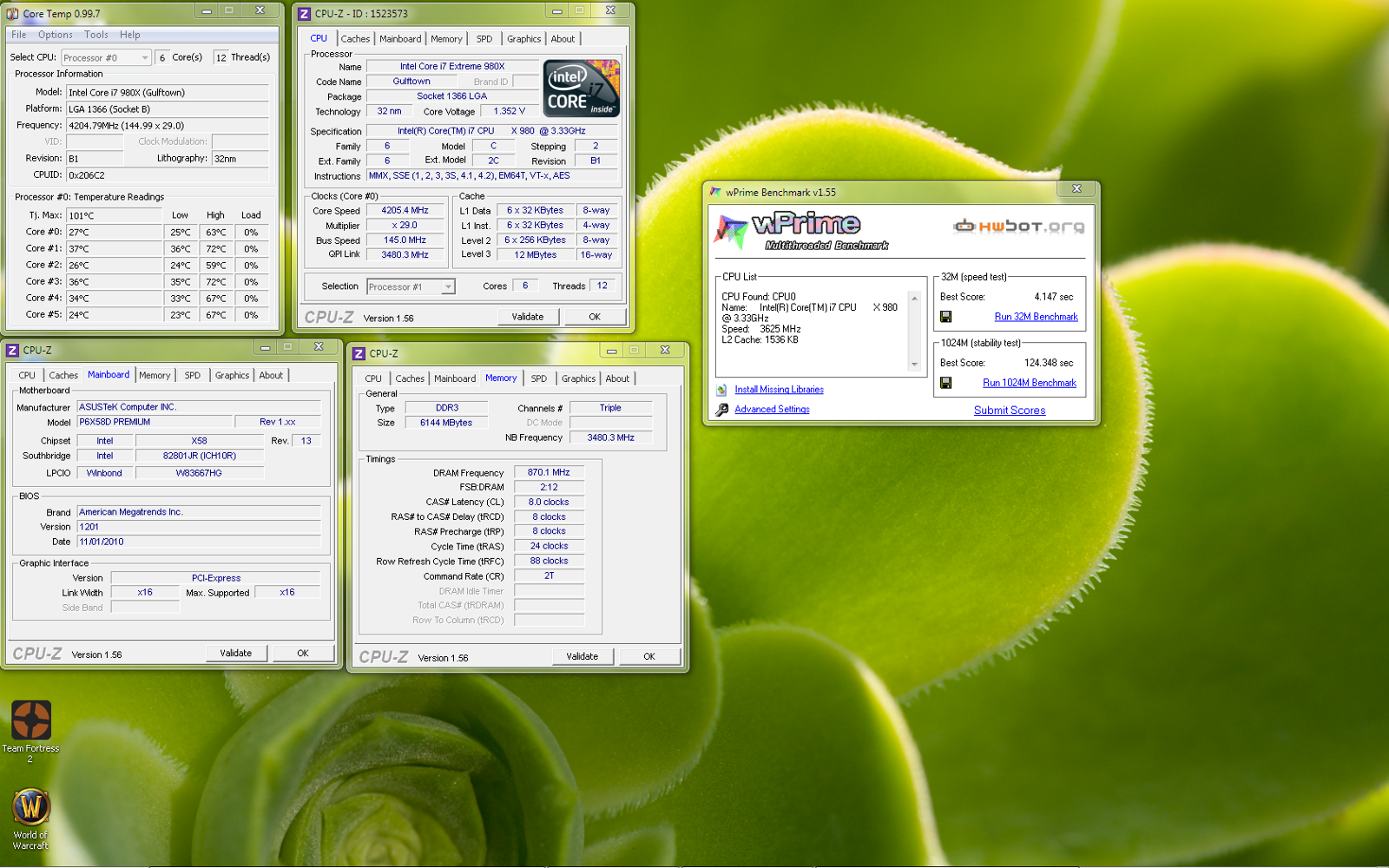Switch to Mainboard tab in CPU-Z ID window
This screenshot has height=868, width=1389.
[x=400, y=39]
